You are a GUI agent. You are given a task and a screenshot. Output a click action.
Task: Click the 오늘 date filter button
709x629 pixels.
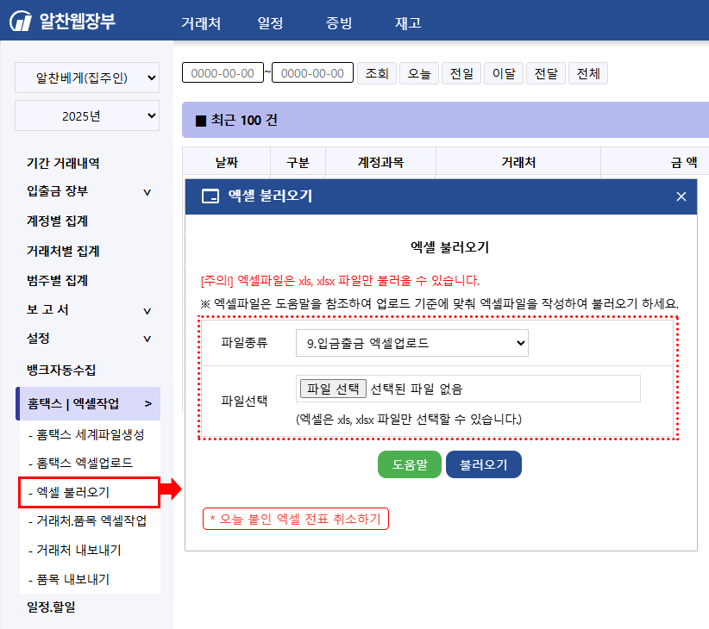pyautogui.click(x=419, y=73)
